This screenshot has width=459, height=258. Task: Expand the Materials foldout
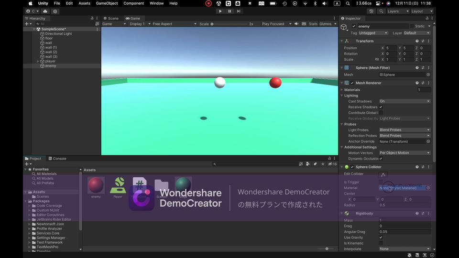pyautogui.click(x=342, y=90)
